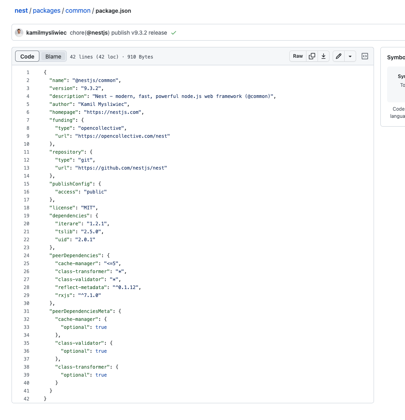Expand more editing choices beside pencil
The width and height of the screenshot is (405, 420).
coord(350,56)
